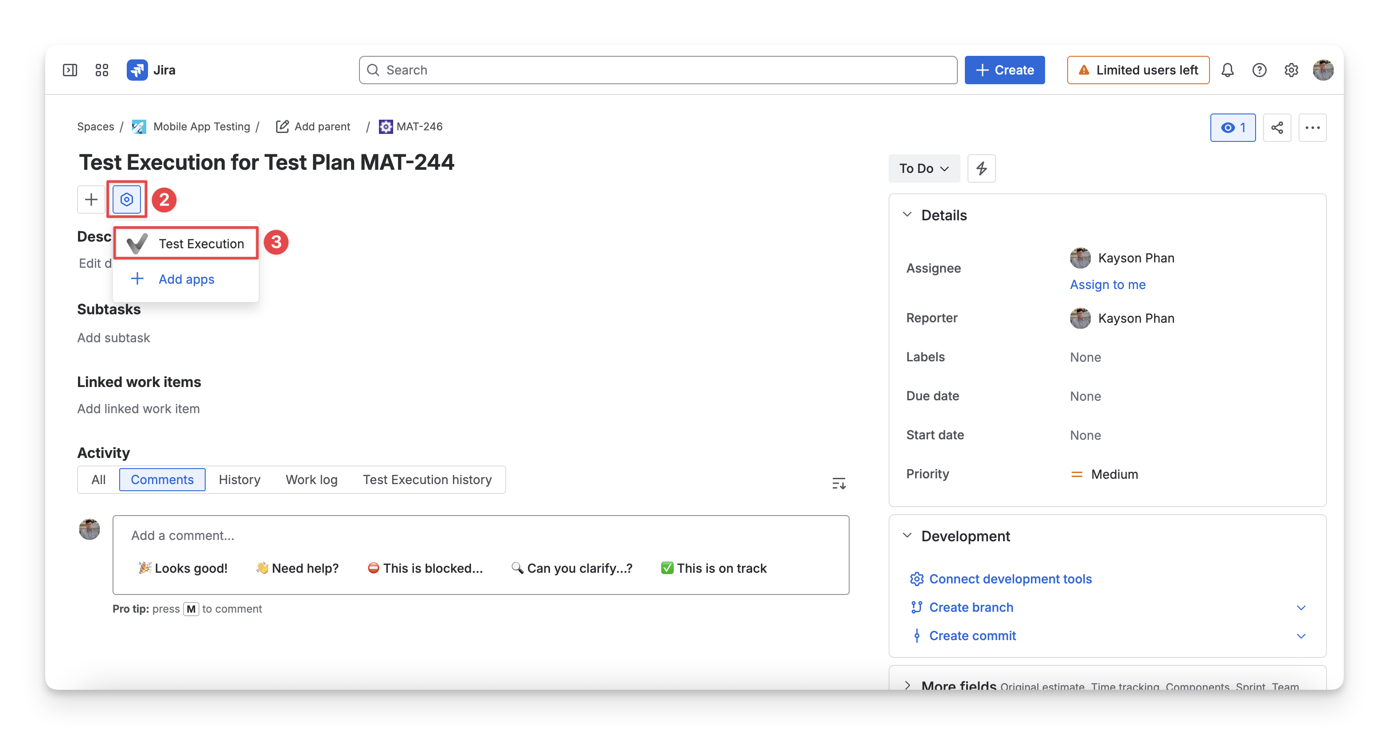Select Test Execution from the apps menu
Screen dimensions: 1389x735
pyautogui.click(x=186, y=244)
